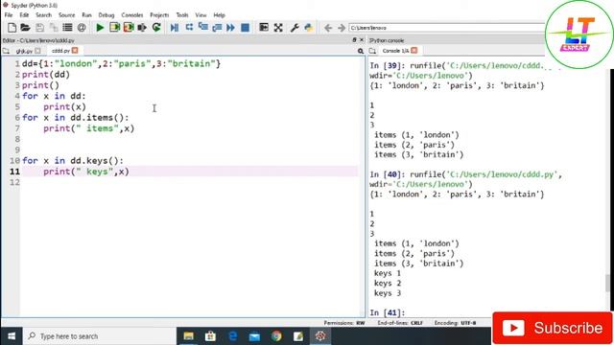Viewport: 614px width, 345px height.
Task: Open the Windows Start menu
Action: pyautogui.click(x=12, y=336)
